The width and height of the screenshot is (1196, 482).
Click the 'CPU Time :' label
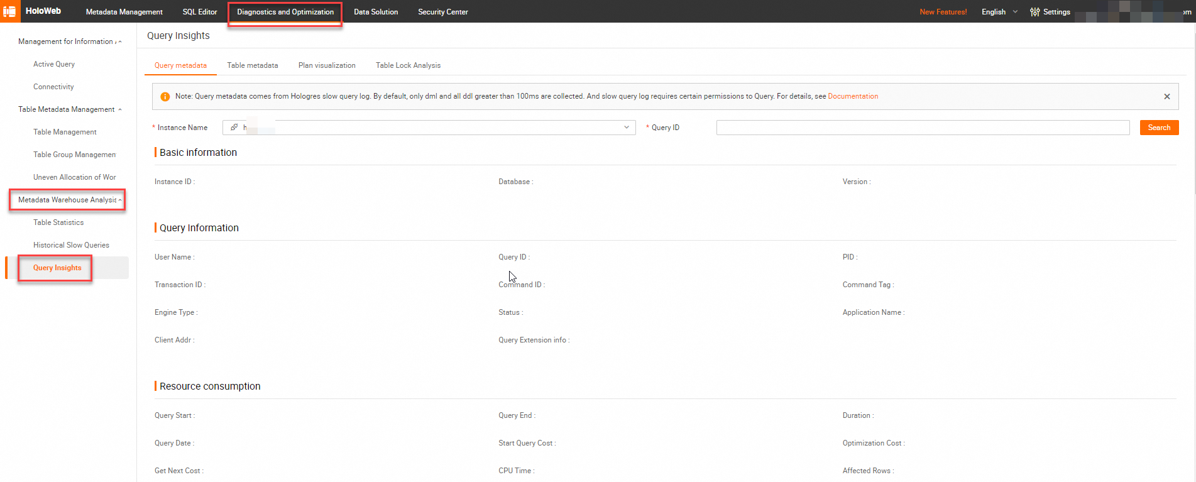click(x=517, y=471)
